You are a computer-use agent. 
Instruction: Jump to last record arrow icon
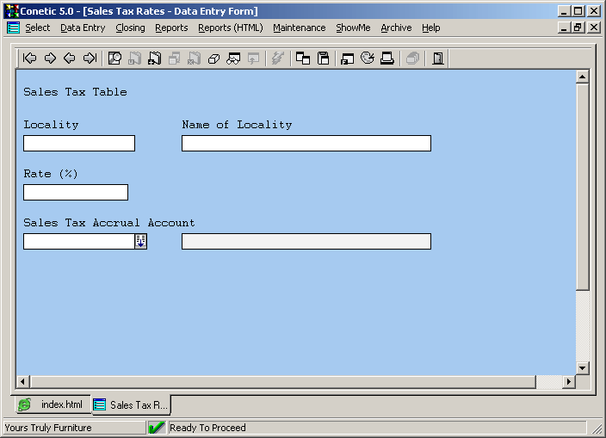pyautogui.click(x=90, y=59)
